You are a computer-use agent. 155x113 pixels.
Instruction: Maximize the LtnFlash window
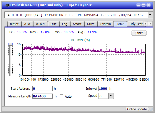point(144,5)
